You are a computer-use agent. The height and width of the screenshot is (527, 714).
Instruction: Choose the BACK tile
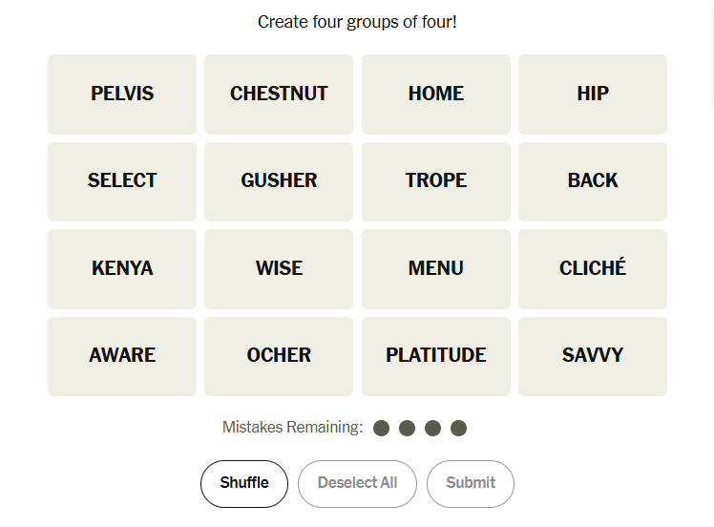point(593,181)
